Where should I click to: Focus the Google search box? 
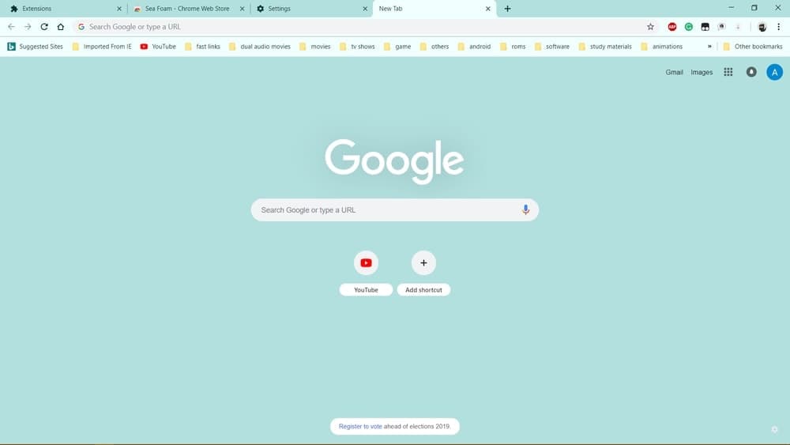click(394, 209)
